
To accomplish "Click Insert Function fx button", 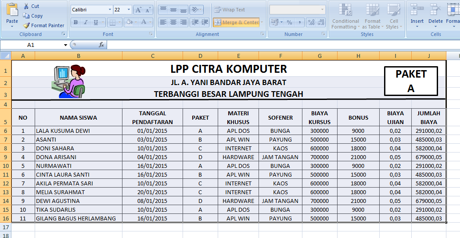I will [x=101, y=45].
